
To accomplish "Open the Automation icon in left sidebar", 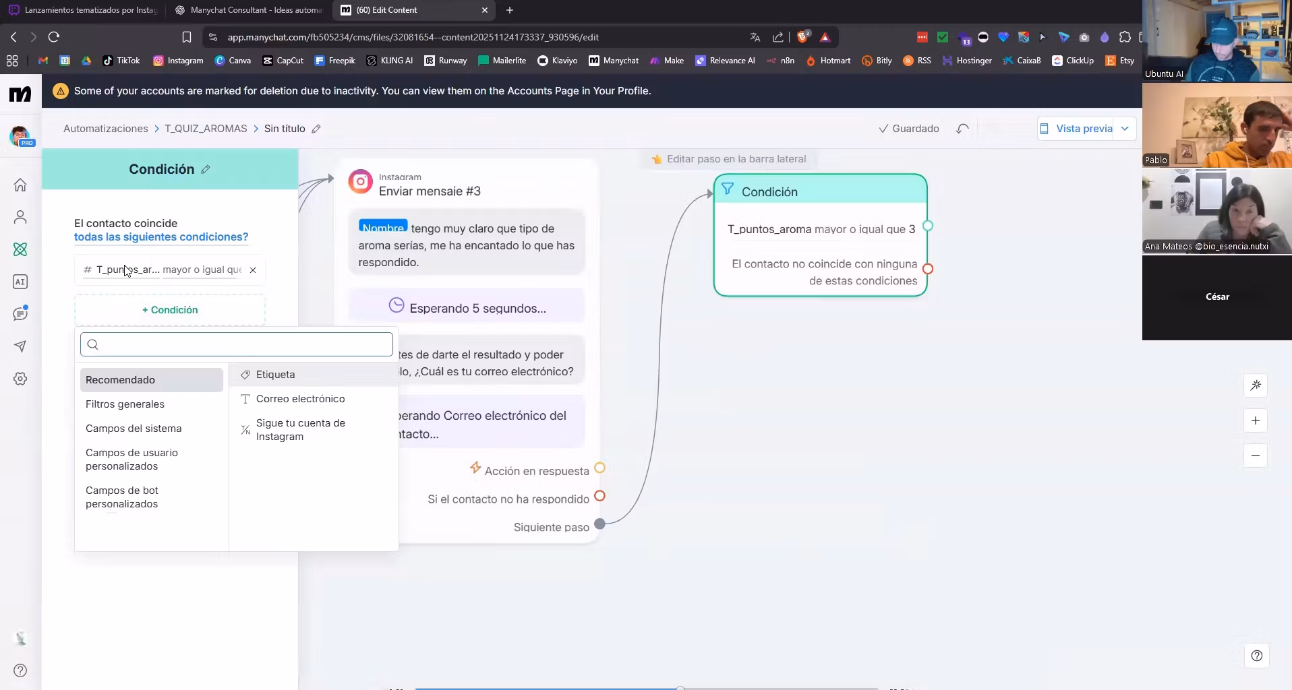I will click(x=20, y=249).
